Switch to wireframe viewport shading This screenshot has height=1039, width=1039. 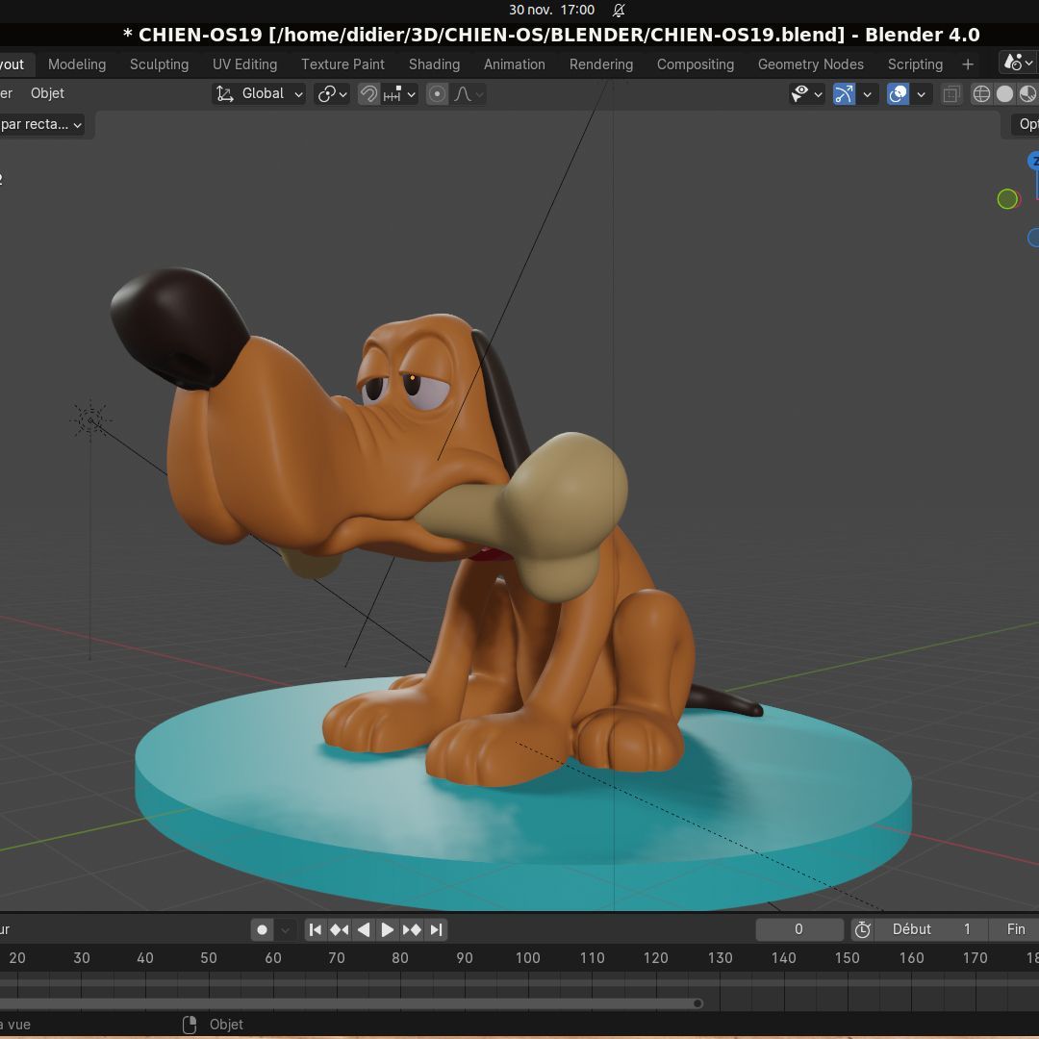tap(981, 93)
